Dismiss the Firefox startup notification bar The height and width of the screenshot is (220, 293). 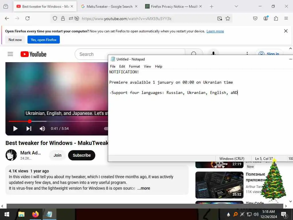(286, 31)
